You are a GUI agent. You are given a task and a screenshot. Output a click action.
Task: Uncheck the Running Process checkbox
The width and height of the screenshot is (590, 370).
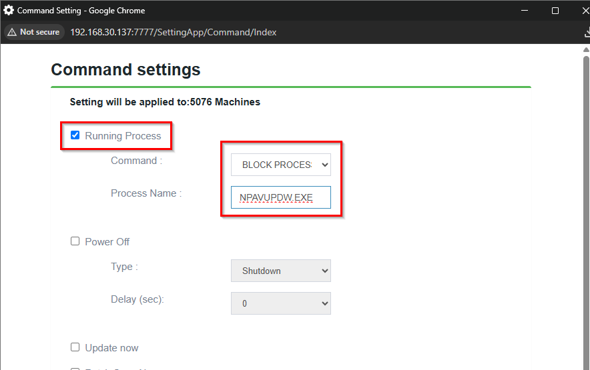point(75,135)
